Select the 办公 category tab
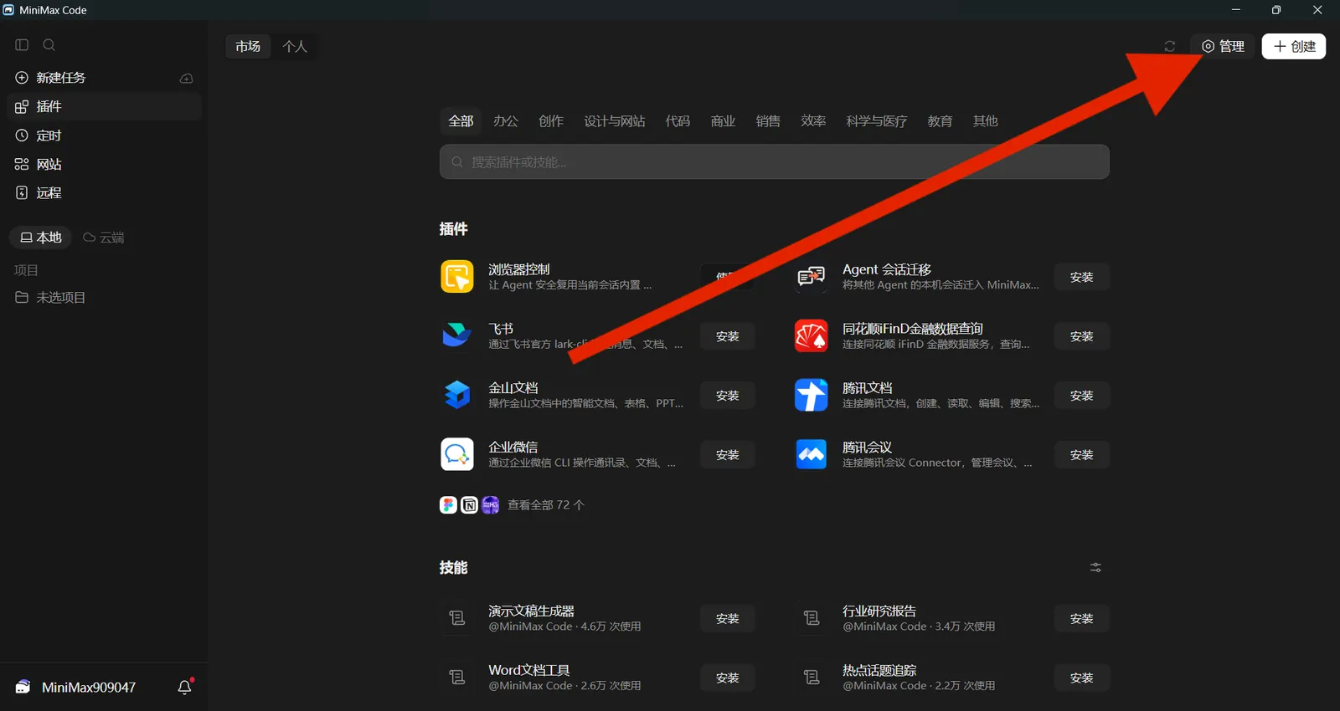The width and height of the screenshot is (1340, 711). coord(506,121)
